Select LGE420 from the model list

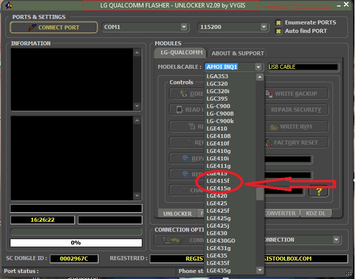coord(230,196)
